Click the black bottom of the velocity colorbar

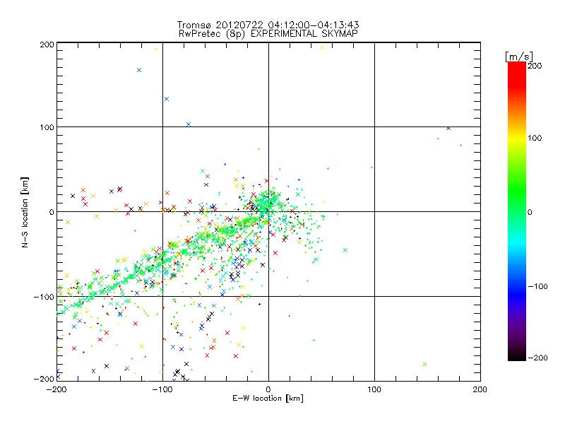coord(517,355)
